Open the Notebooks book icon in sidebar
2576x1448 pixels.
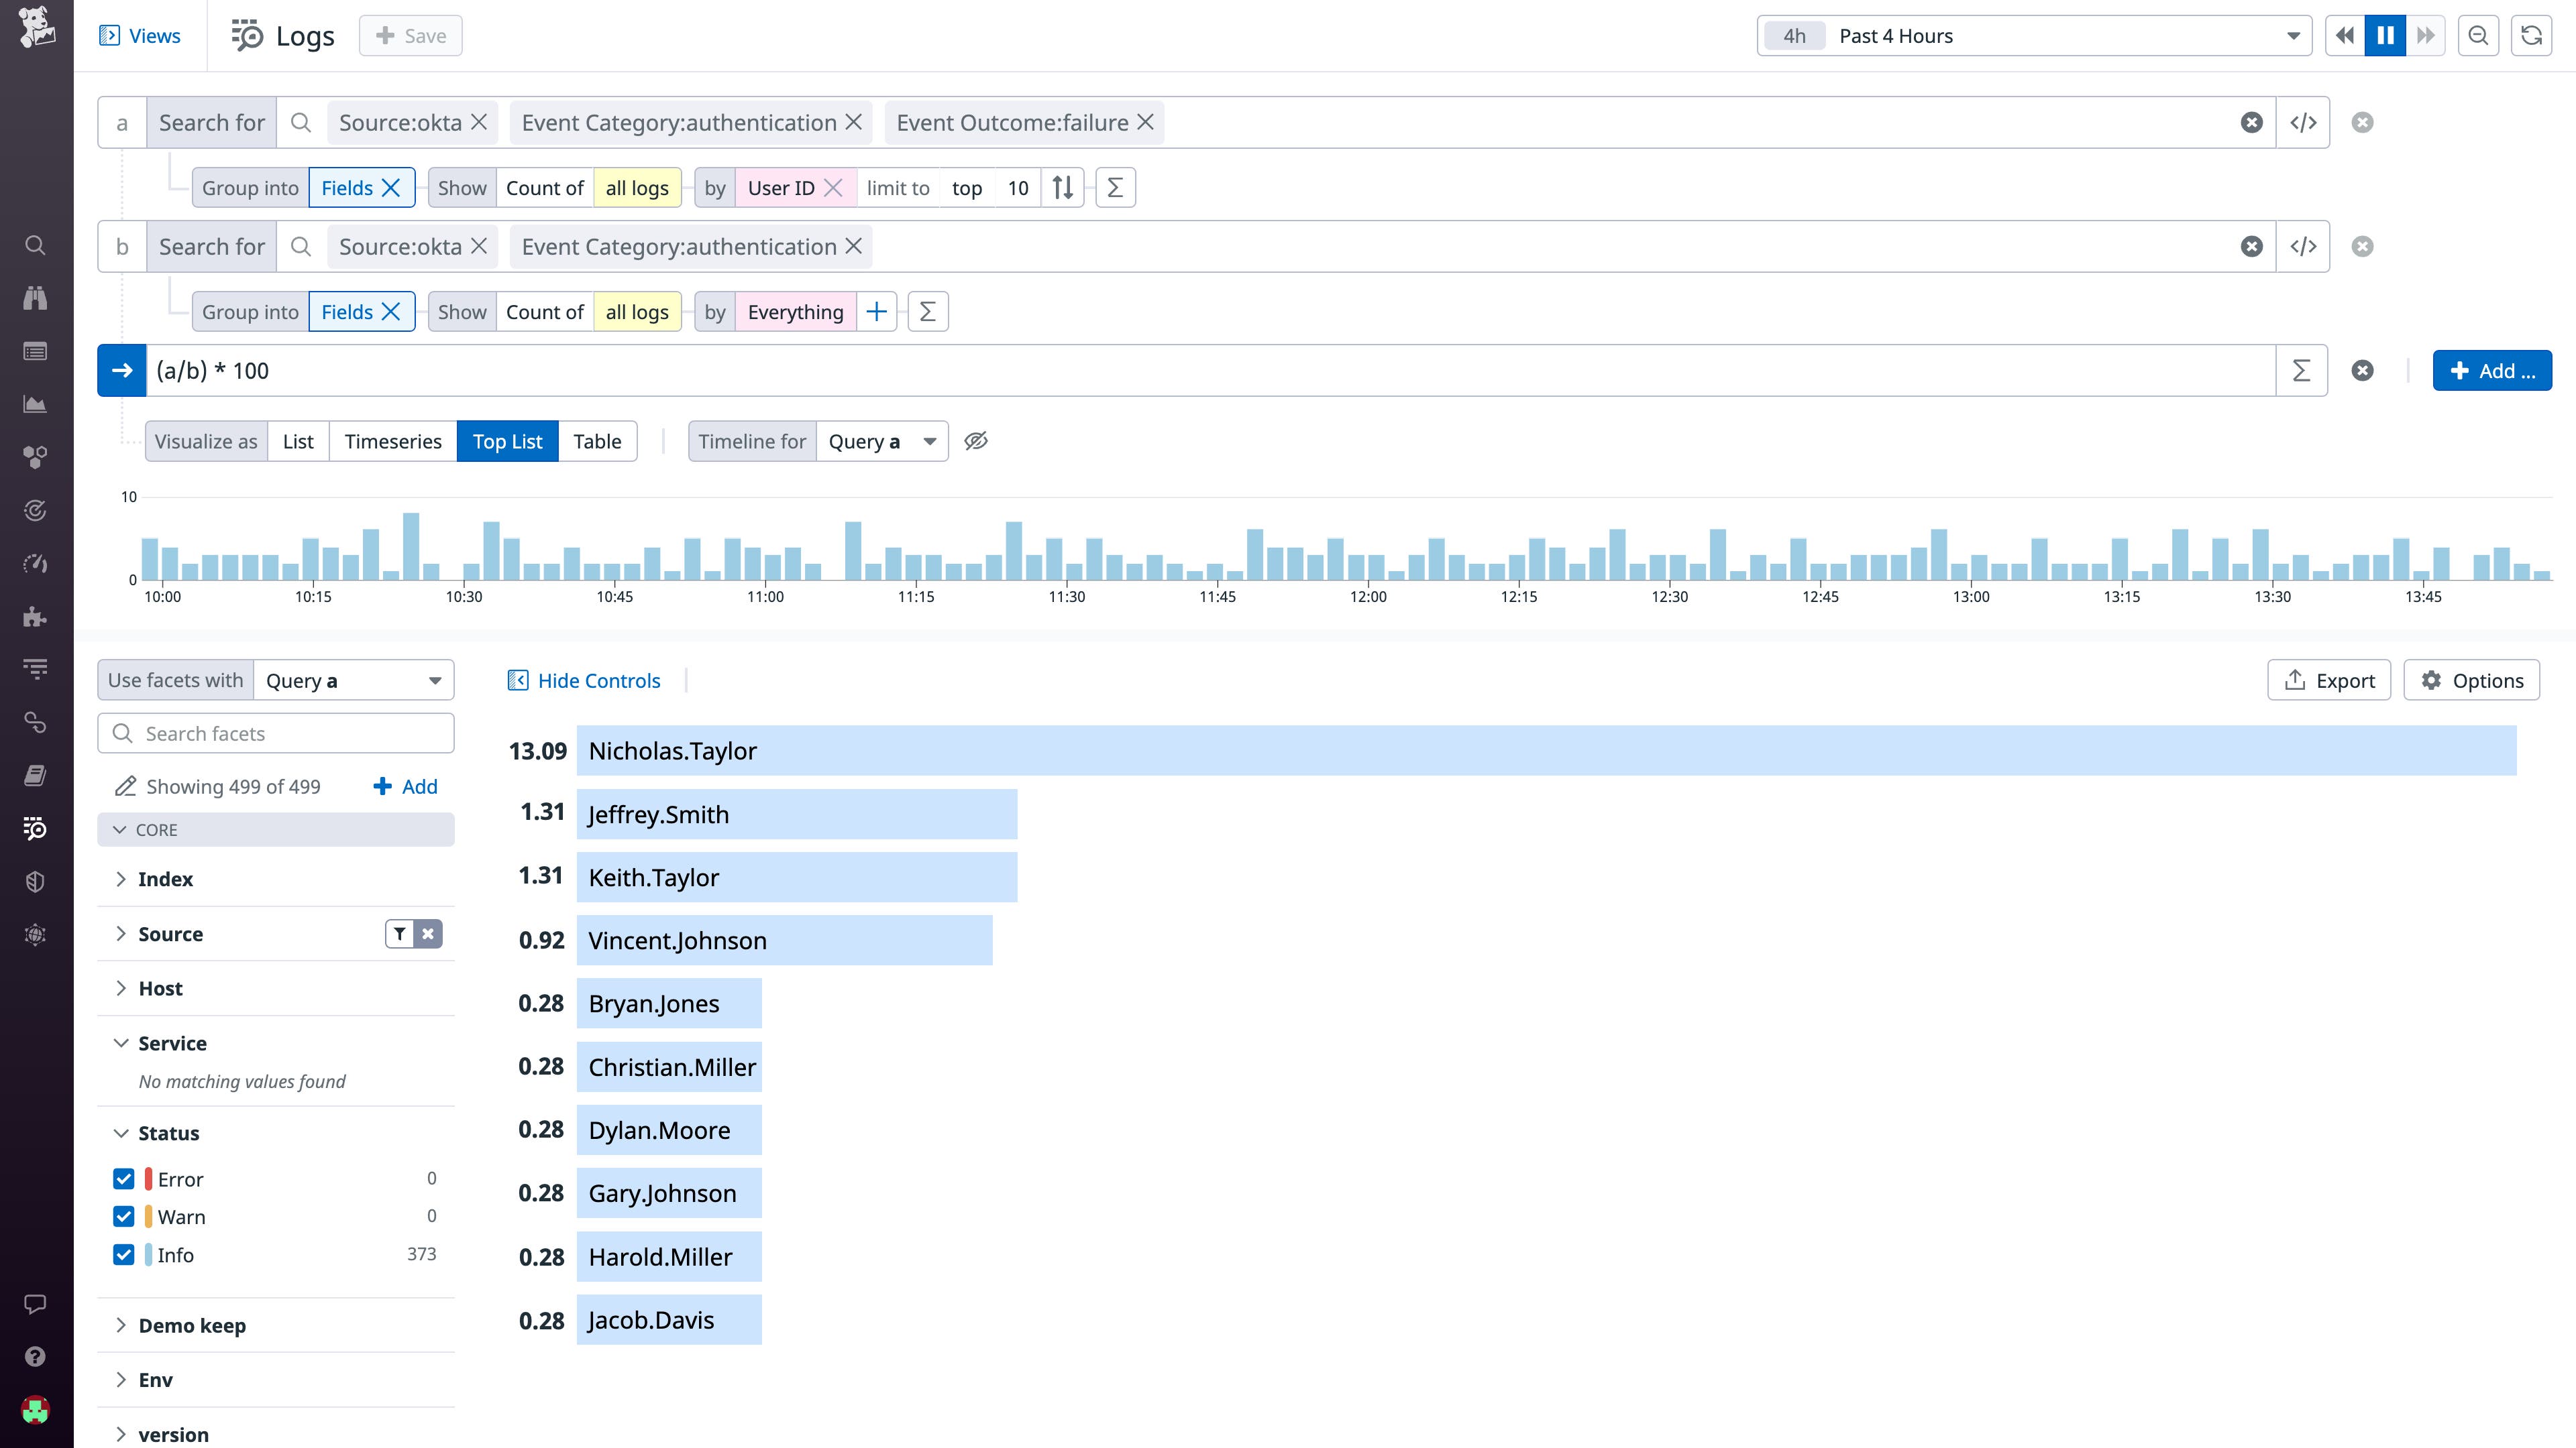[x=36, y=776]
